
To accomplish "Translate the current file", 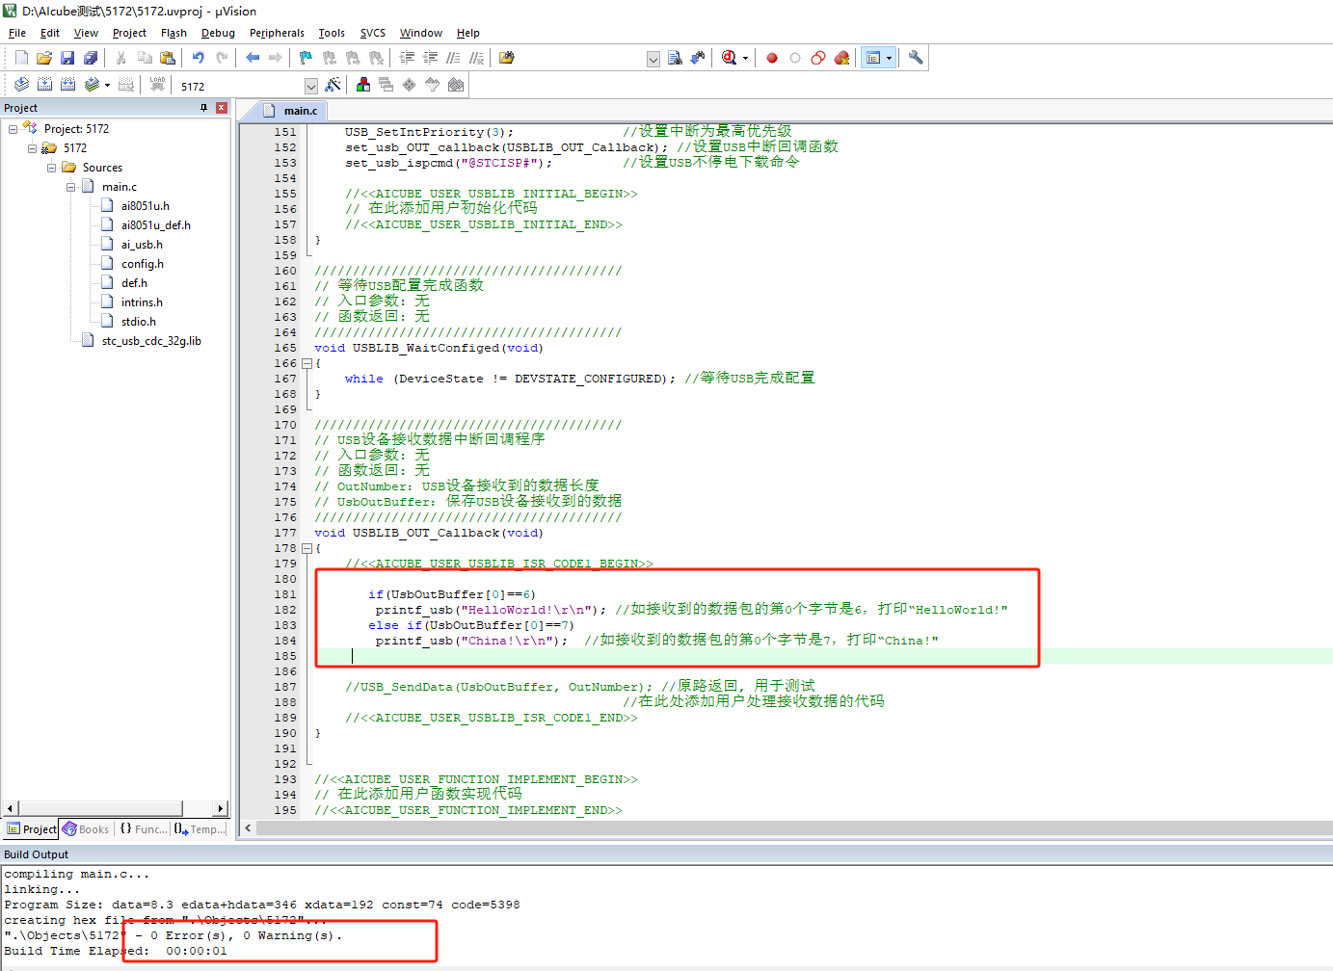I will [21, 85].
